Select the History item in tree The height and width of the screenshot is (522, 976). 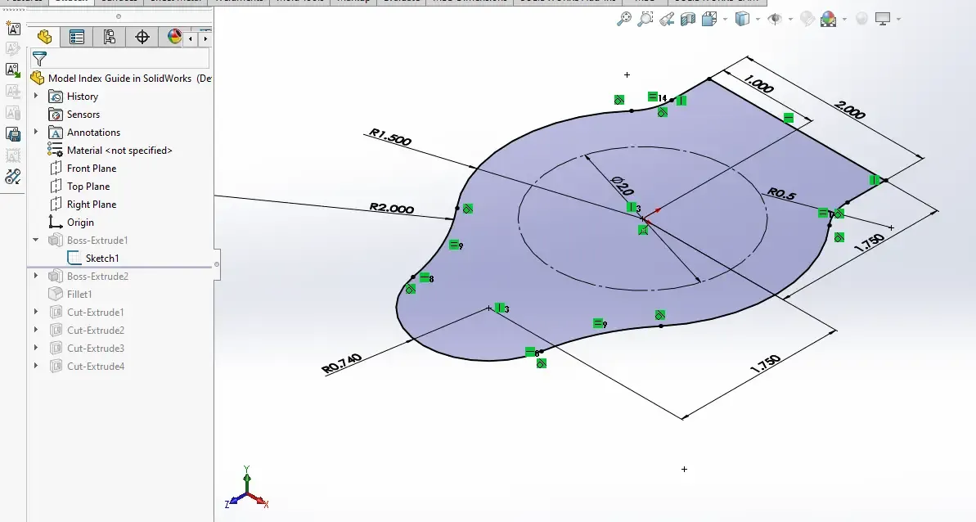[73, 97]
